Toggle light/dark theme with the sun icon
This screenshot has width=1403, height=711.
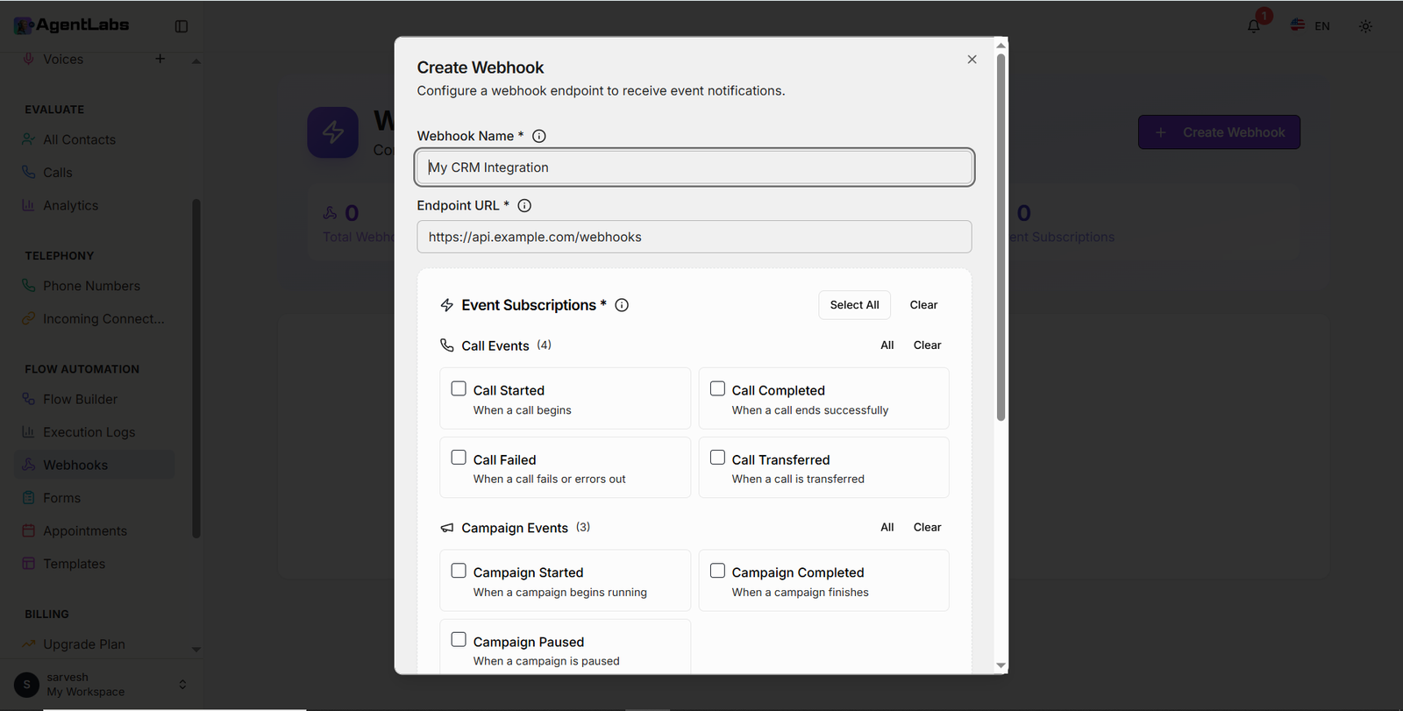point(1364,26)
